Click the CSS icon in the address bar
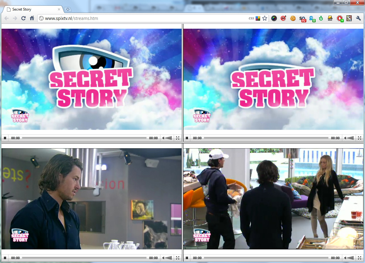Screen dimensions: 365x263 point(251,18)
